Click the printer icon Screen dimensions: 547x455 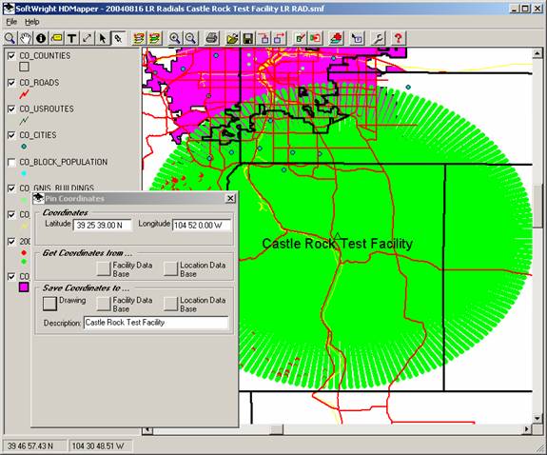[211, 38]
